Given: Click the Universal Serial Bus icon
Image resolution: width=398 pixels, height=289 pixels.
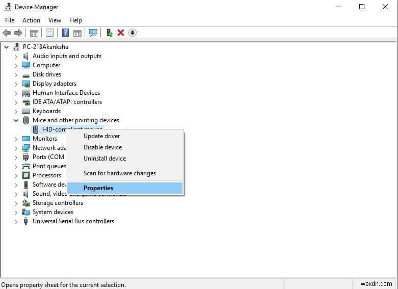Looking at the screenshot, I should pyautogui.click(x=25, y=221).
